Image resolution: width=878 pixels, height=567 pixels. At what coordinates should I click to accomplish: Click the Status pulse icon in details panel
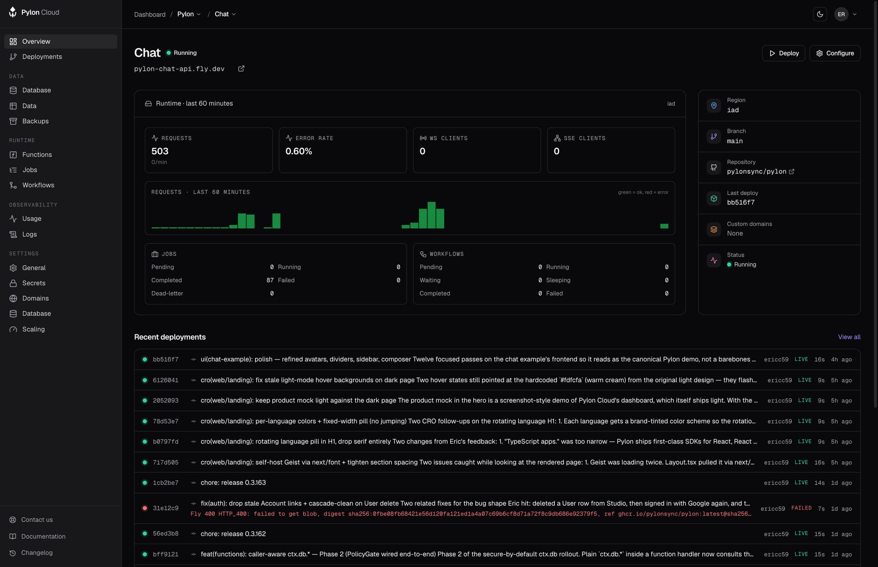coord(714,260)
